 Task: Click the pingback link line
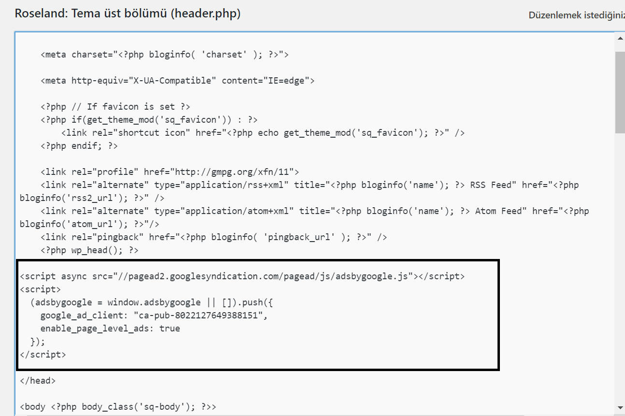tap(213, 237)
